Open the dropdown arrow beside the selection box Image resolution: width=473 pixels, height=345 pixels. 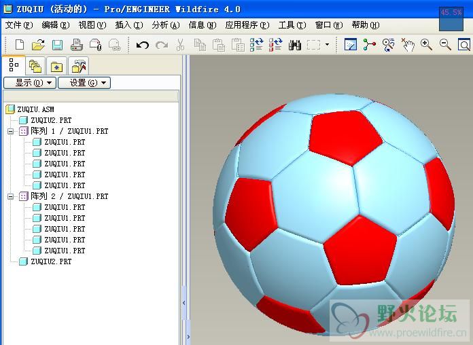point(328,45)
